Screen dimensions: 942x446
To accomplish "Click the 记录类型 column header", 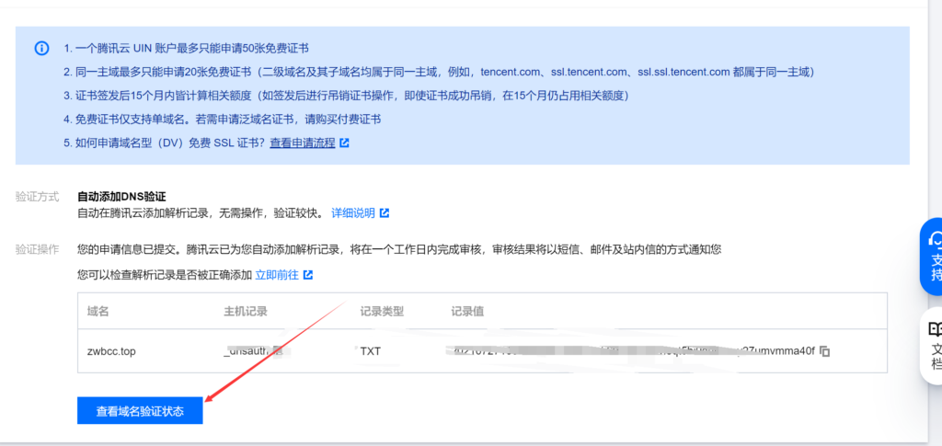I will [382, 311].
